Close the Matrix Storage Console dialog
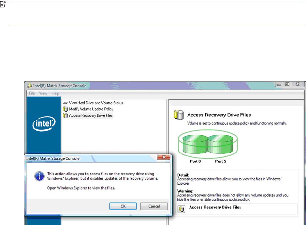The height and width of the screenshot is (225, 306). [164, 157]
